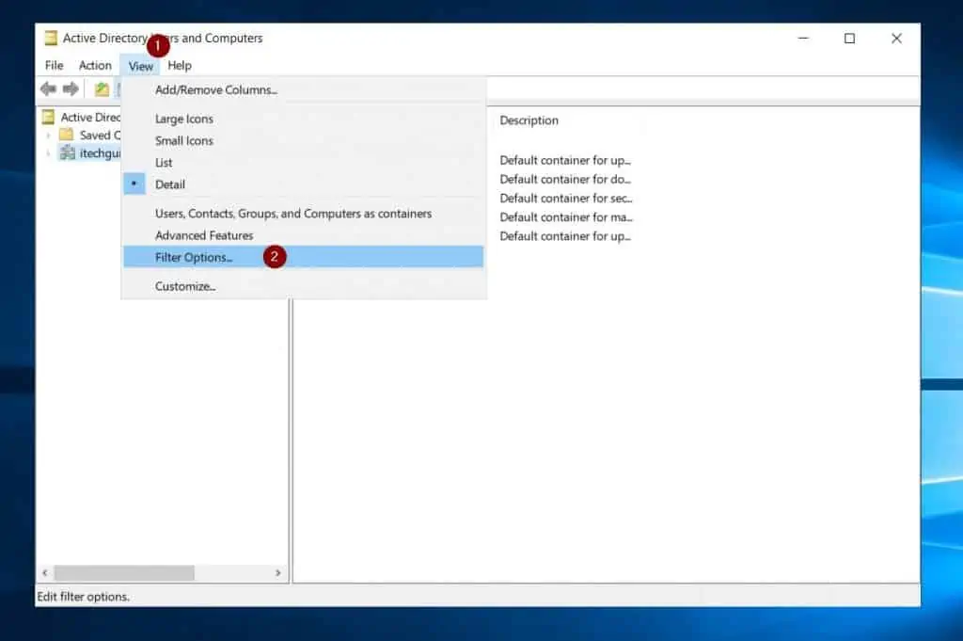Image resolution: width=963 pixels, height=641 pixels.
Task: Click right arrow of tree pane scrollbar
Action: coord(278,573)
